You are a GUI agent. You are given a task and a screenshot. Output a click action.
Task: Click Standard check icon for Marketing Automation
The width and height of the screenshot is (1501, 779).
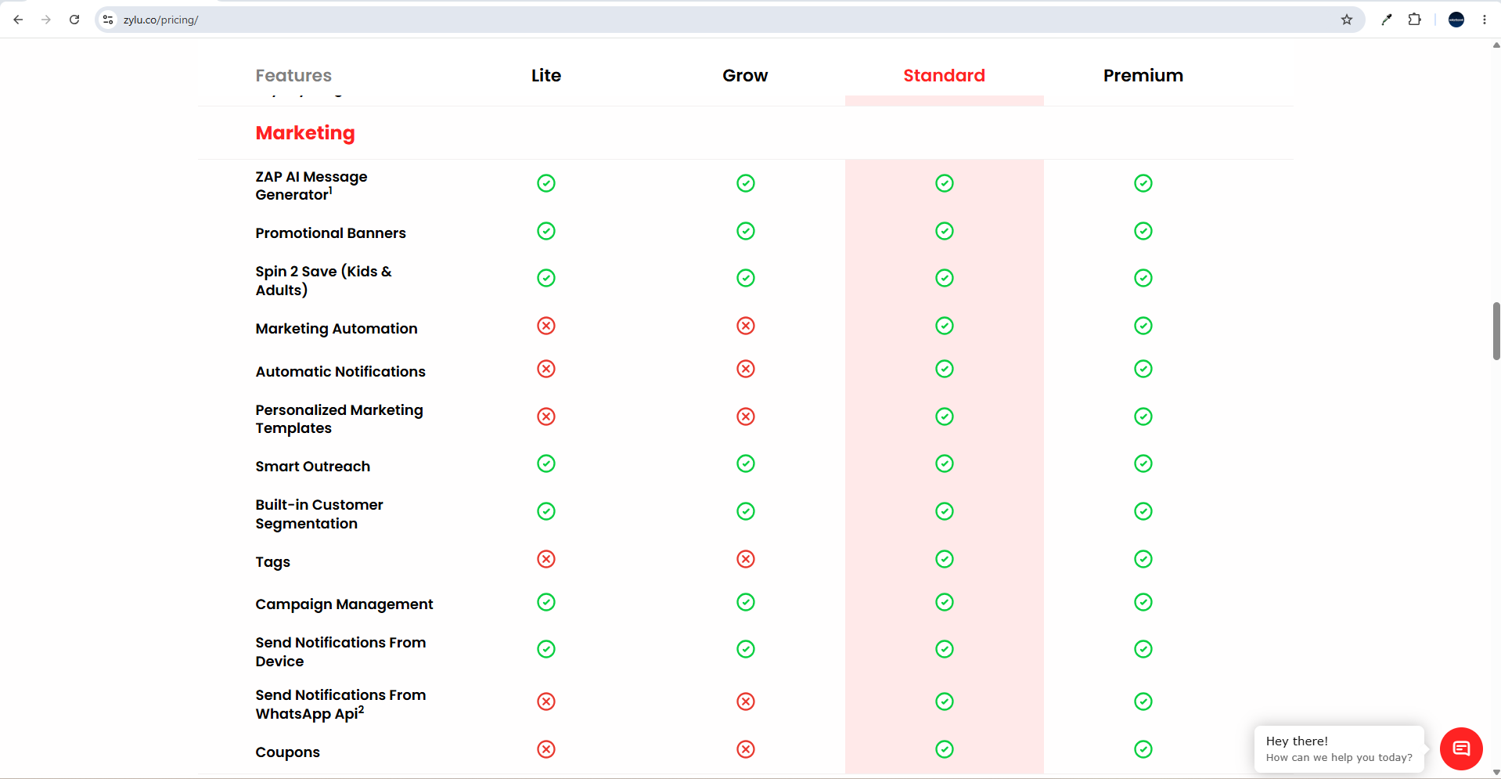pos(945,326)
